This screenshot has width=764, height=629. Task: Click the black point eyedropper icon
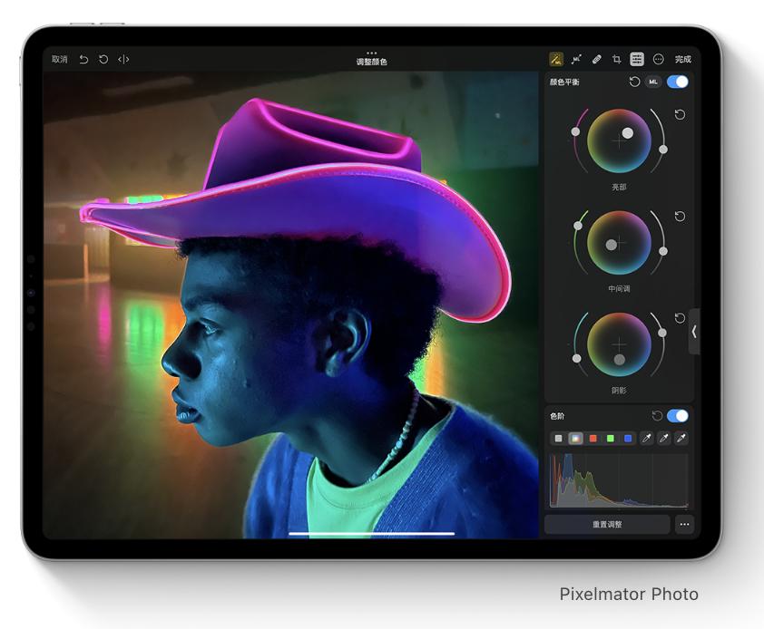(646, 438)
